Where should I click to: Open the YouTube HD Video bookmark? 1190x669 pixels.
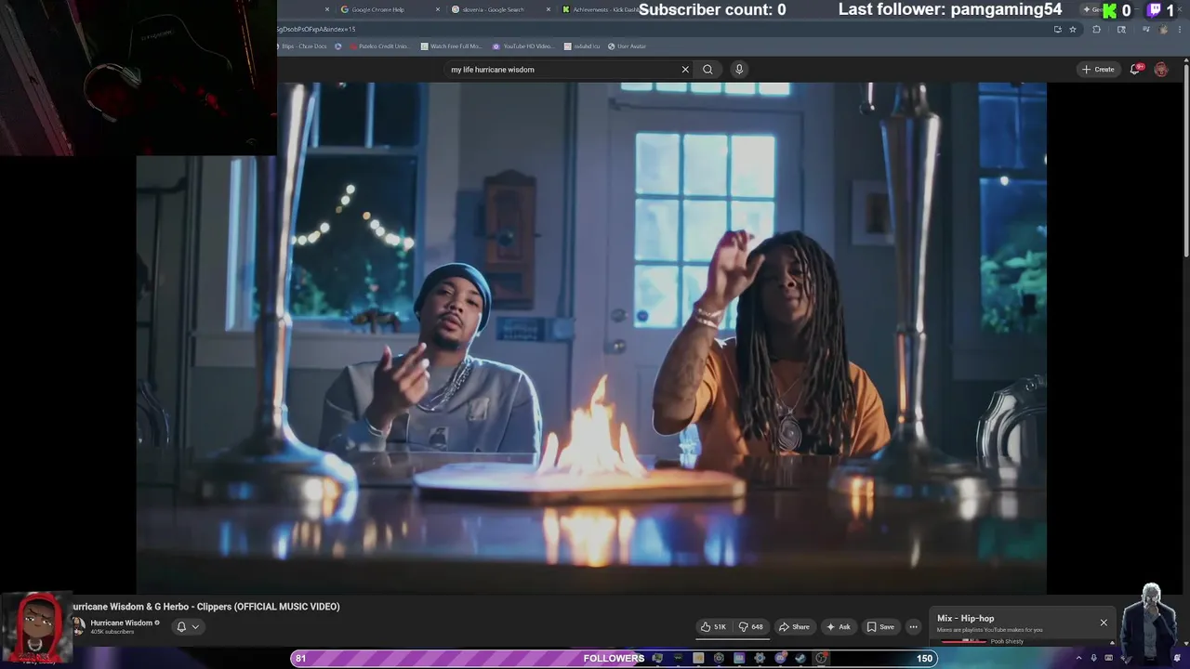coord(522,46)
